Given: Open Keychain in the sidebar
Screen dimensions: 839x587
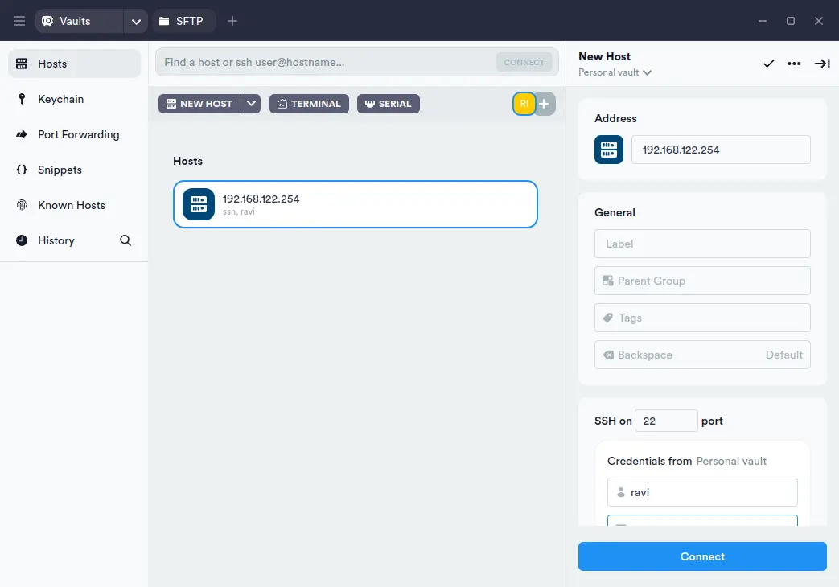Looking at the screenshot, I should tap(60, 99).
